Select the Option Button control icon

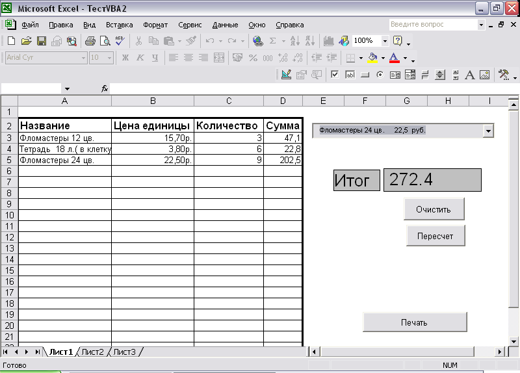click(x=380, y=75)
